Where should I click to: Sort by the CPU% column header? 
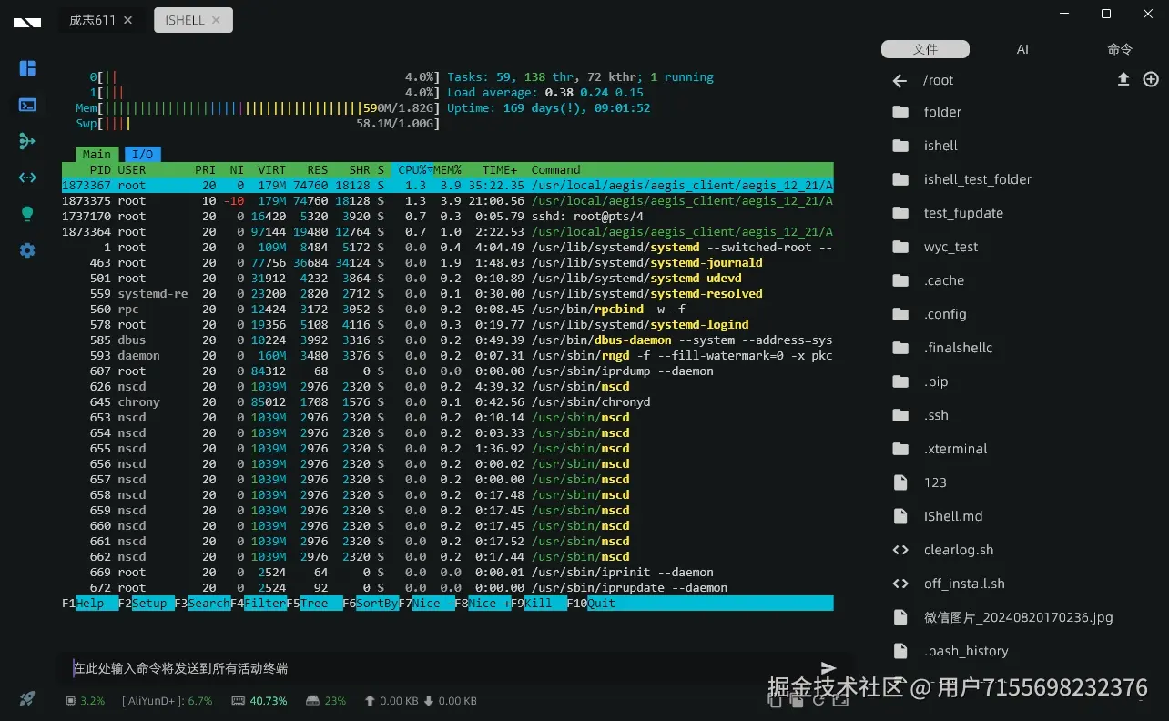tap(412, 170)
